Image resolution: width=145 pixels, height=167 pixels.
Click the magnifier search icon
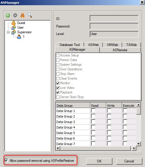click(x=30, y=15)
